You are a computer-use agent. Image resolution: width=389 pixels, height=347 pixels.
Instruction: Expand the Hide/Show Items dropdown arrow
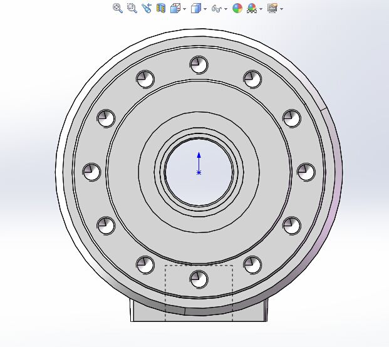click(226, 9)
